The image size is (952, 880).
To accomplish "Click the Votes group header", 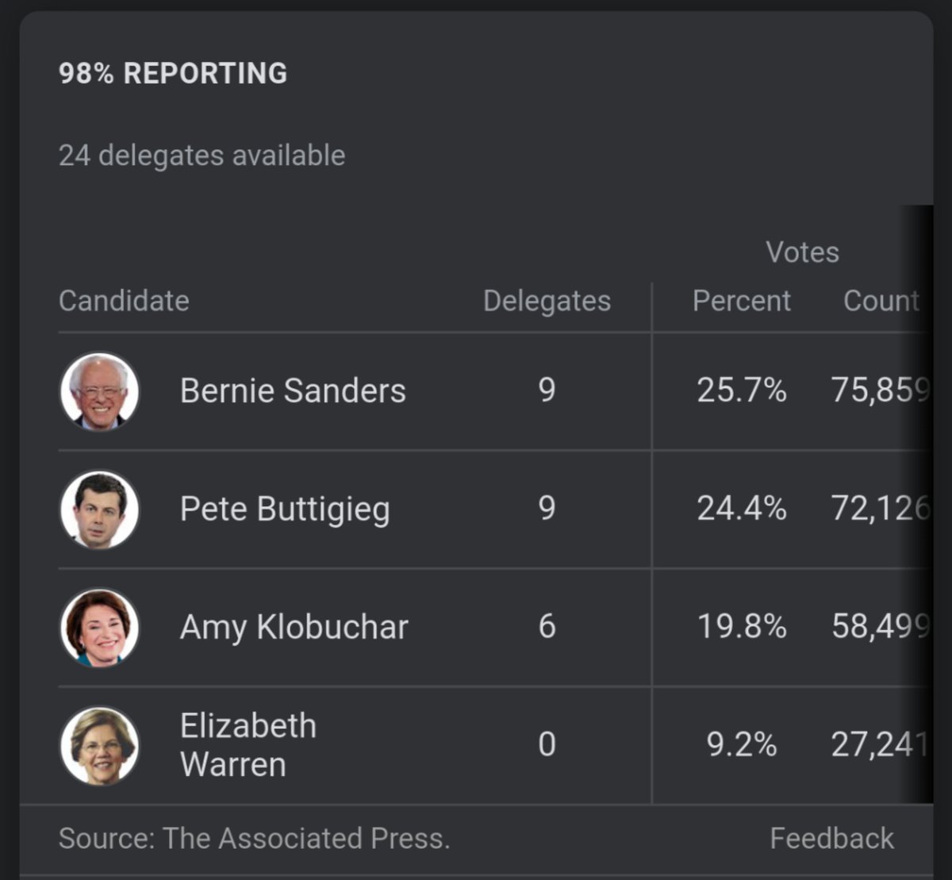I will (x=802, y=252).
